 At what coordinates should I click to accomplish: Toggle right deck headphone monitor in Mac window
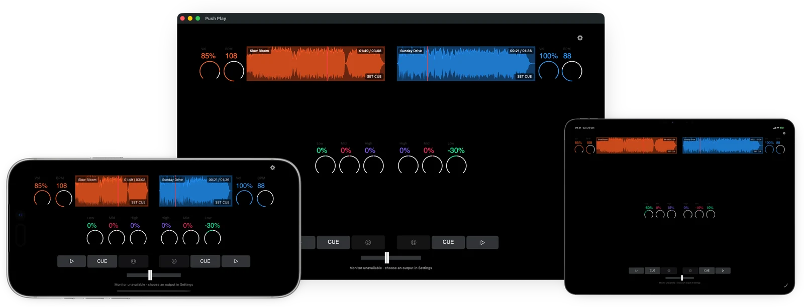point(414,242)
